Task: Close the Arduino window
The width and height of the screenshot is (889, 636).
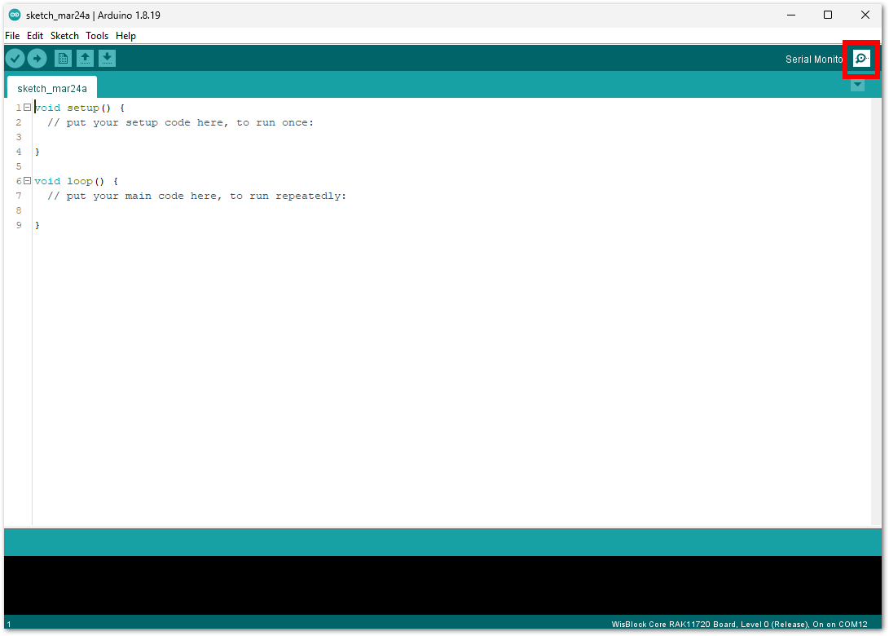Action: (x=865, y=15)
